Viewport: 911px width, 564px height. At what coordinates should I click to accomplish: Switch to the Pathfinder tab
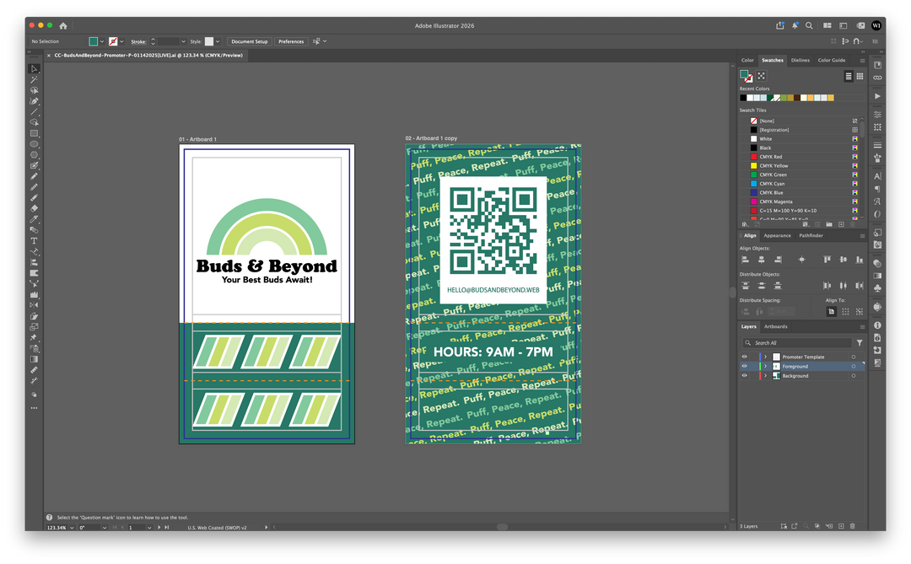811,235
